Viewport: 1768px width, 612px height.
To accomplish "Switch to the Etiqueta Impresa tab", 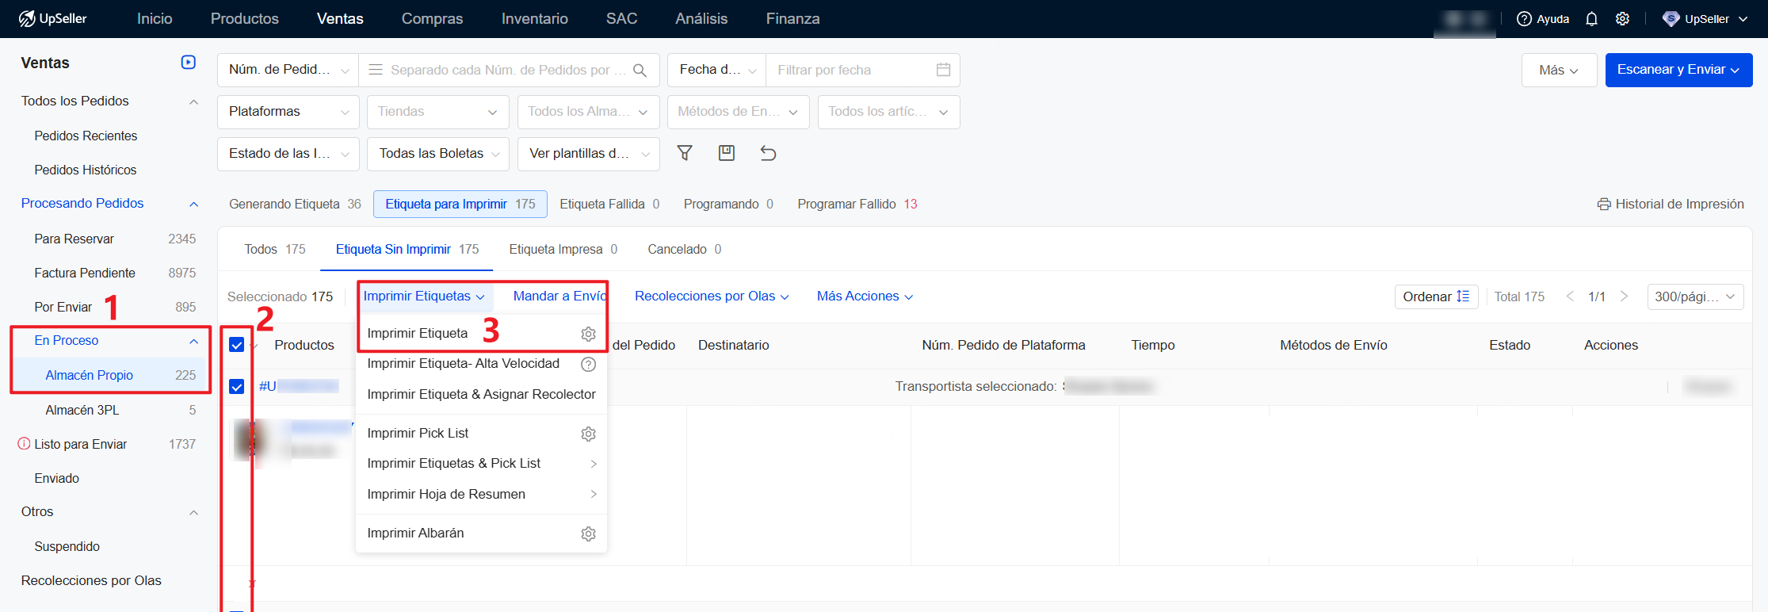I will (563, 250).
